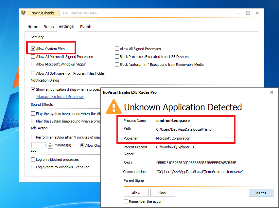Click the NoVirusThanks title badge
The height and width of the screenshot is (208, 279).
[43, 13]
